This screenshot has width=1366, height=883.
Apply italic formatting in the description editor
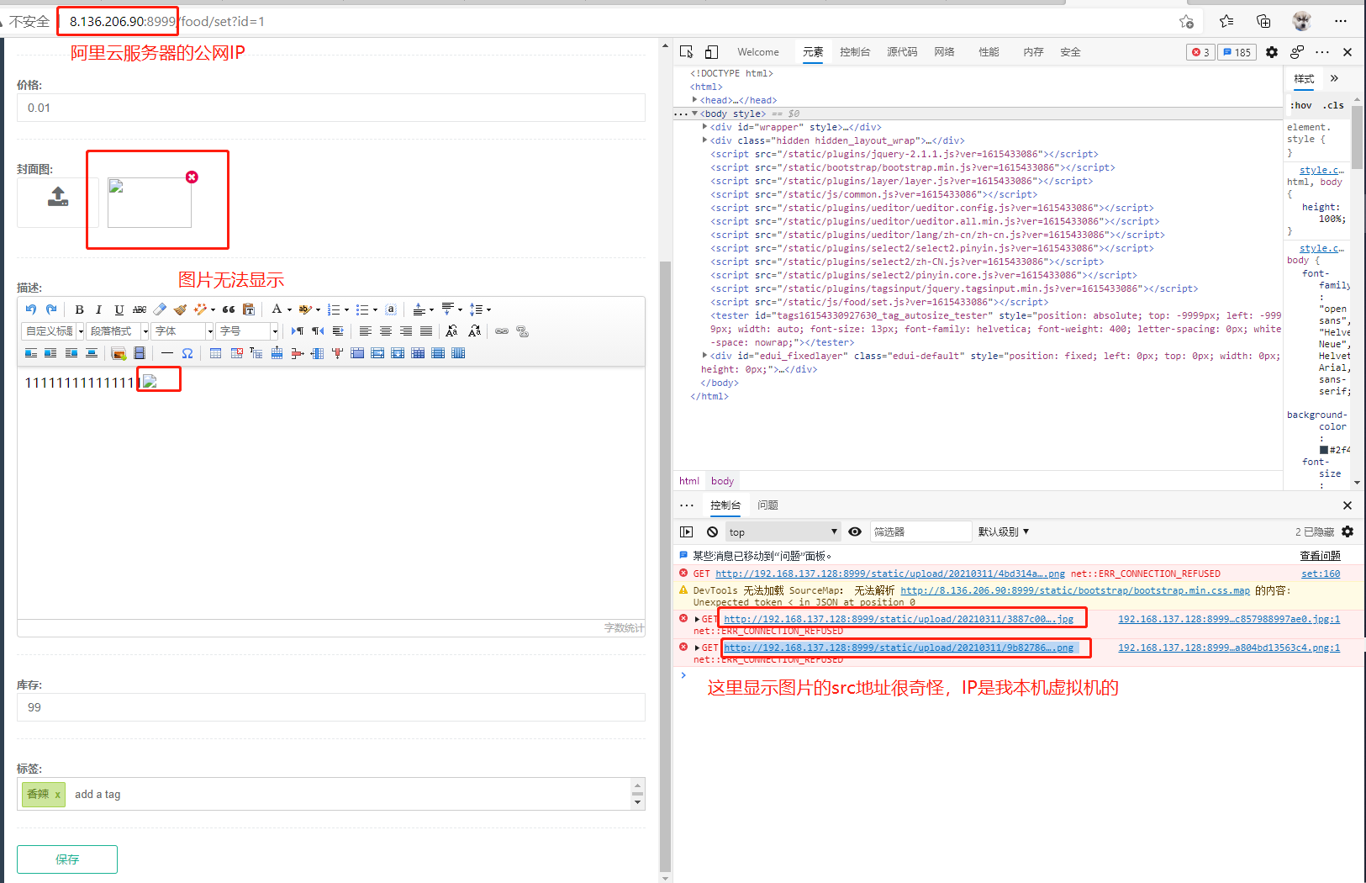(98, 309)
